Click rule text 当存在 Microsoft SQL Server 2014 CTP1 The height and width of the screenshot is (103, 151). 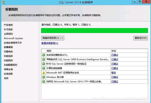click(x=74, y=82)
